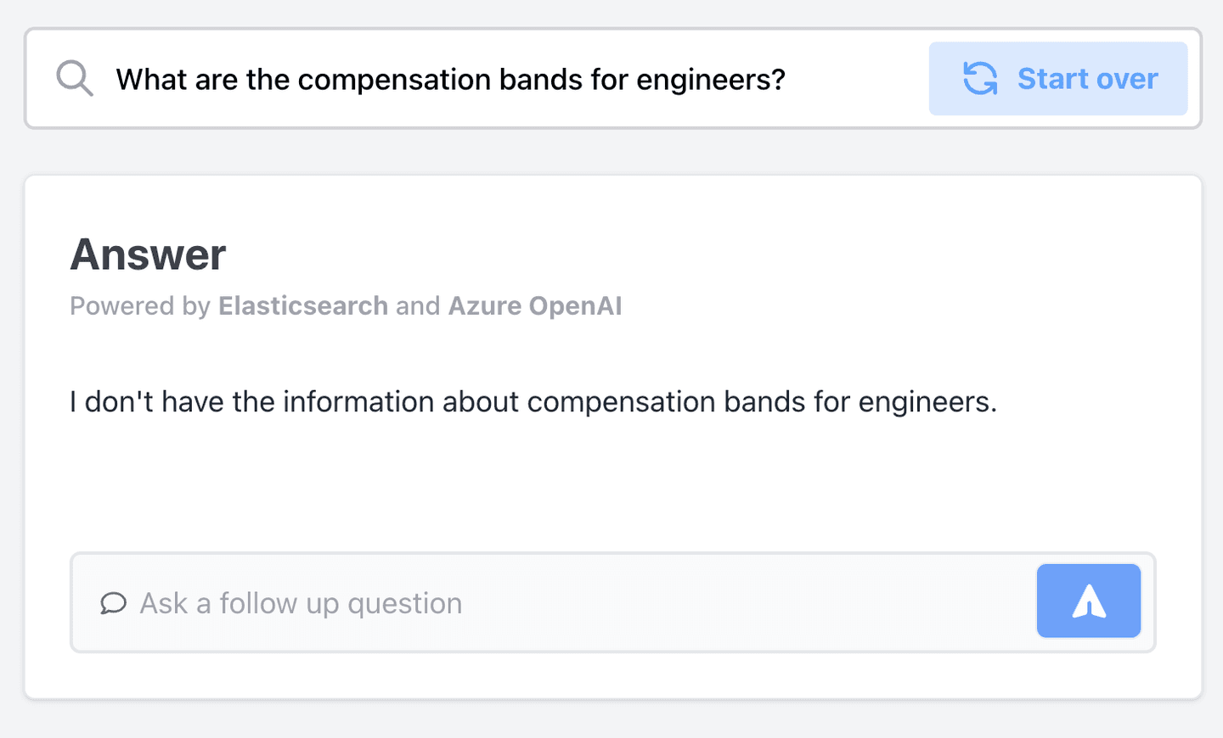Click the Start over button
The width and height of the screenshot is (1223, 738).
coord(1058,78)
